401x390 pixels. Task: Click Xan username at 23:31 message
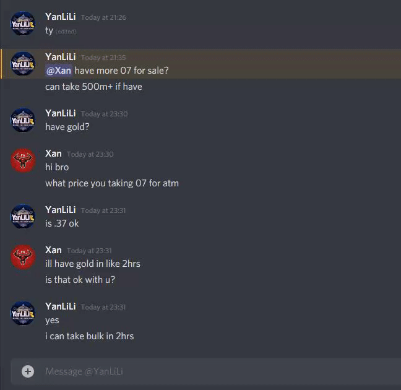point(53,250)
